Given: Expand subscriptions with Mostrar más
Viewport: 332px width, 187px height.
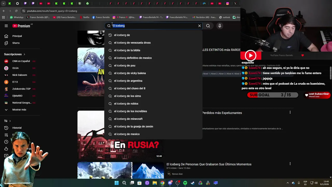Looking at the screenshot, I should click(x=20, y=110).
